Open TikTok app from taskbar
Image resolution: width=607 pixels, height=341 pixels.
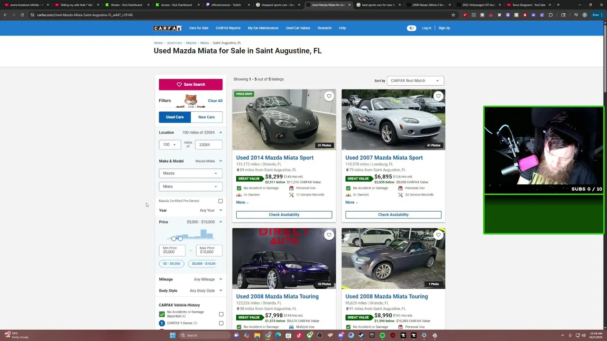point(299,335)
